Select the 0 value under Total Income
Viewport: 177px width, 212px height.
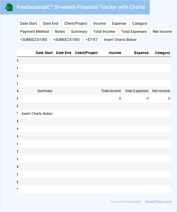[x=120, y=98]
